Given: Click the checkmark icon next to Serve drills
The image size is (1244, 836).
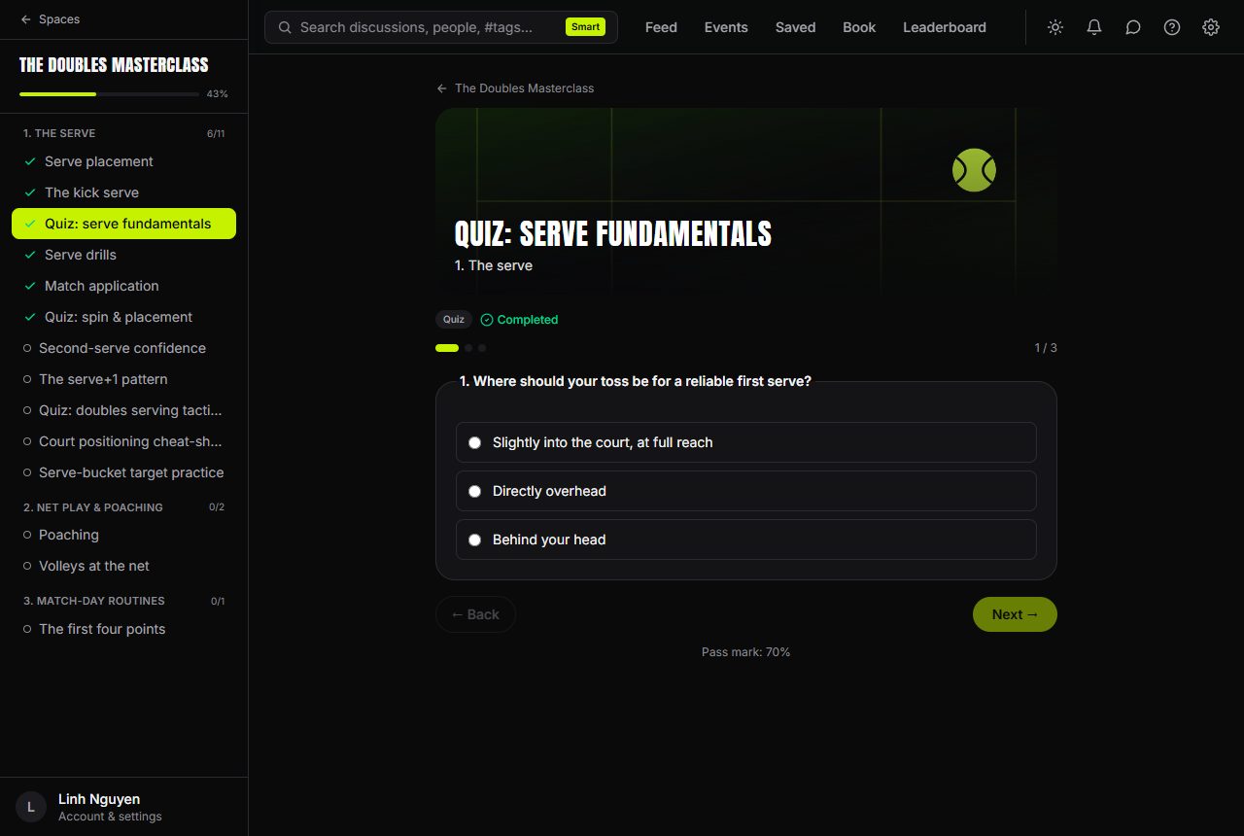Looking at the screenshot, I should (x=30, y=255).
